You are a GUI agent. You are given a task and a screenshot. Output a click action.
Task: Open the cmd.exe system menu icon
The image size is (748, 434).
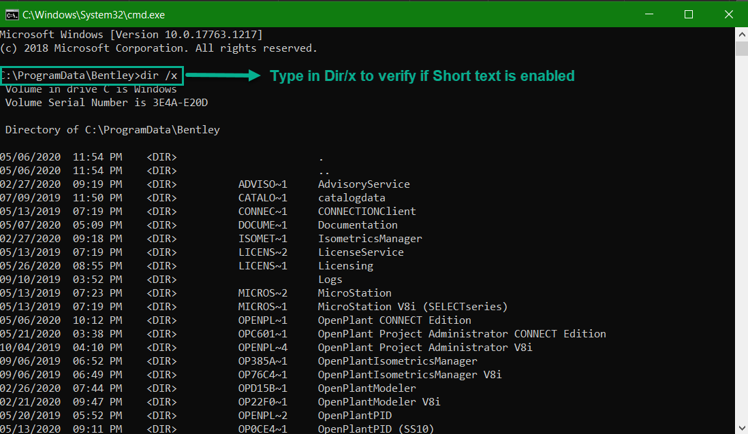[12, 15]
